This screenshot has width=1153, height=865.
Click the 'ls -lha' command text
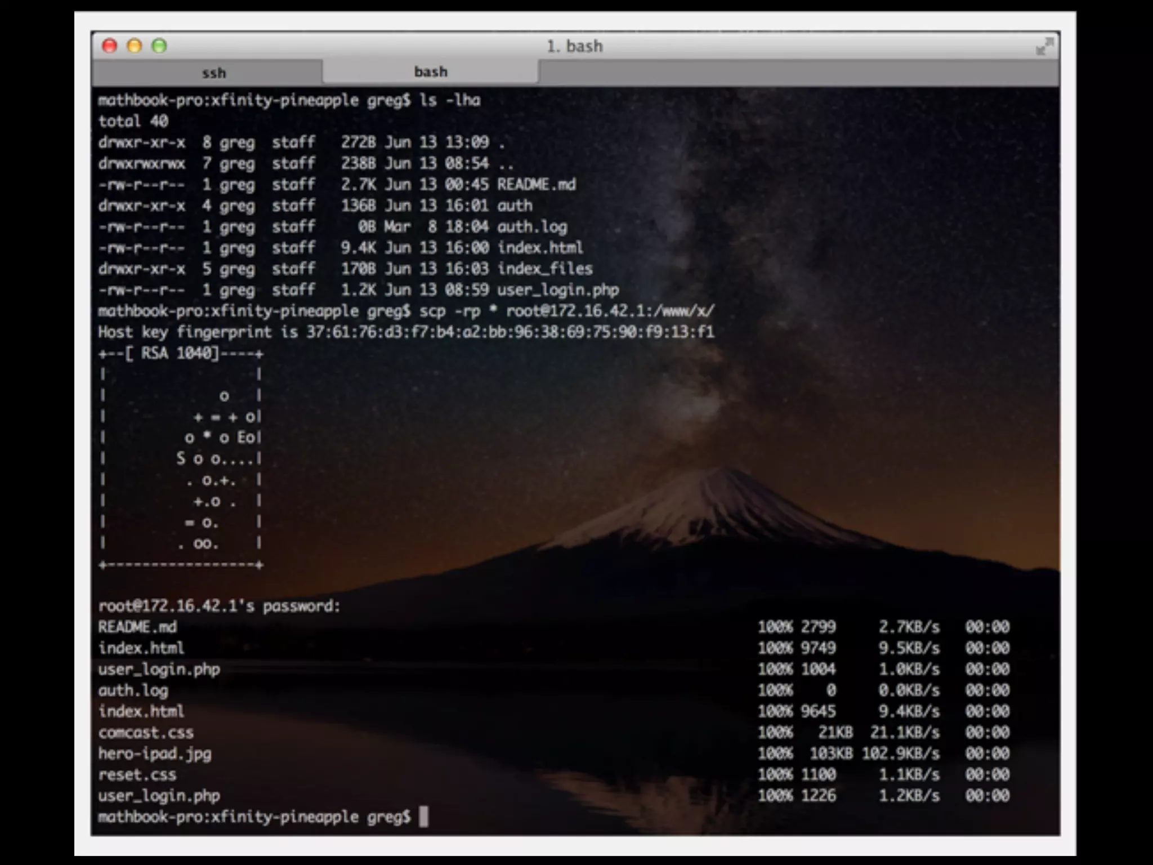pyautogui.click(x=449, y=100)
